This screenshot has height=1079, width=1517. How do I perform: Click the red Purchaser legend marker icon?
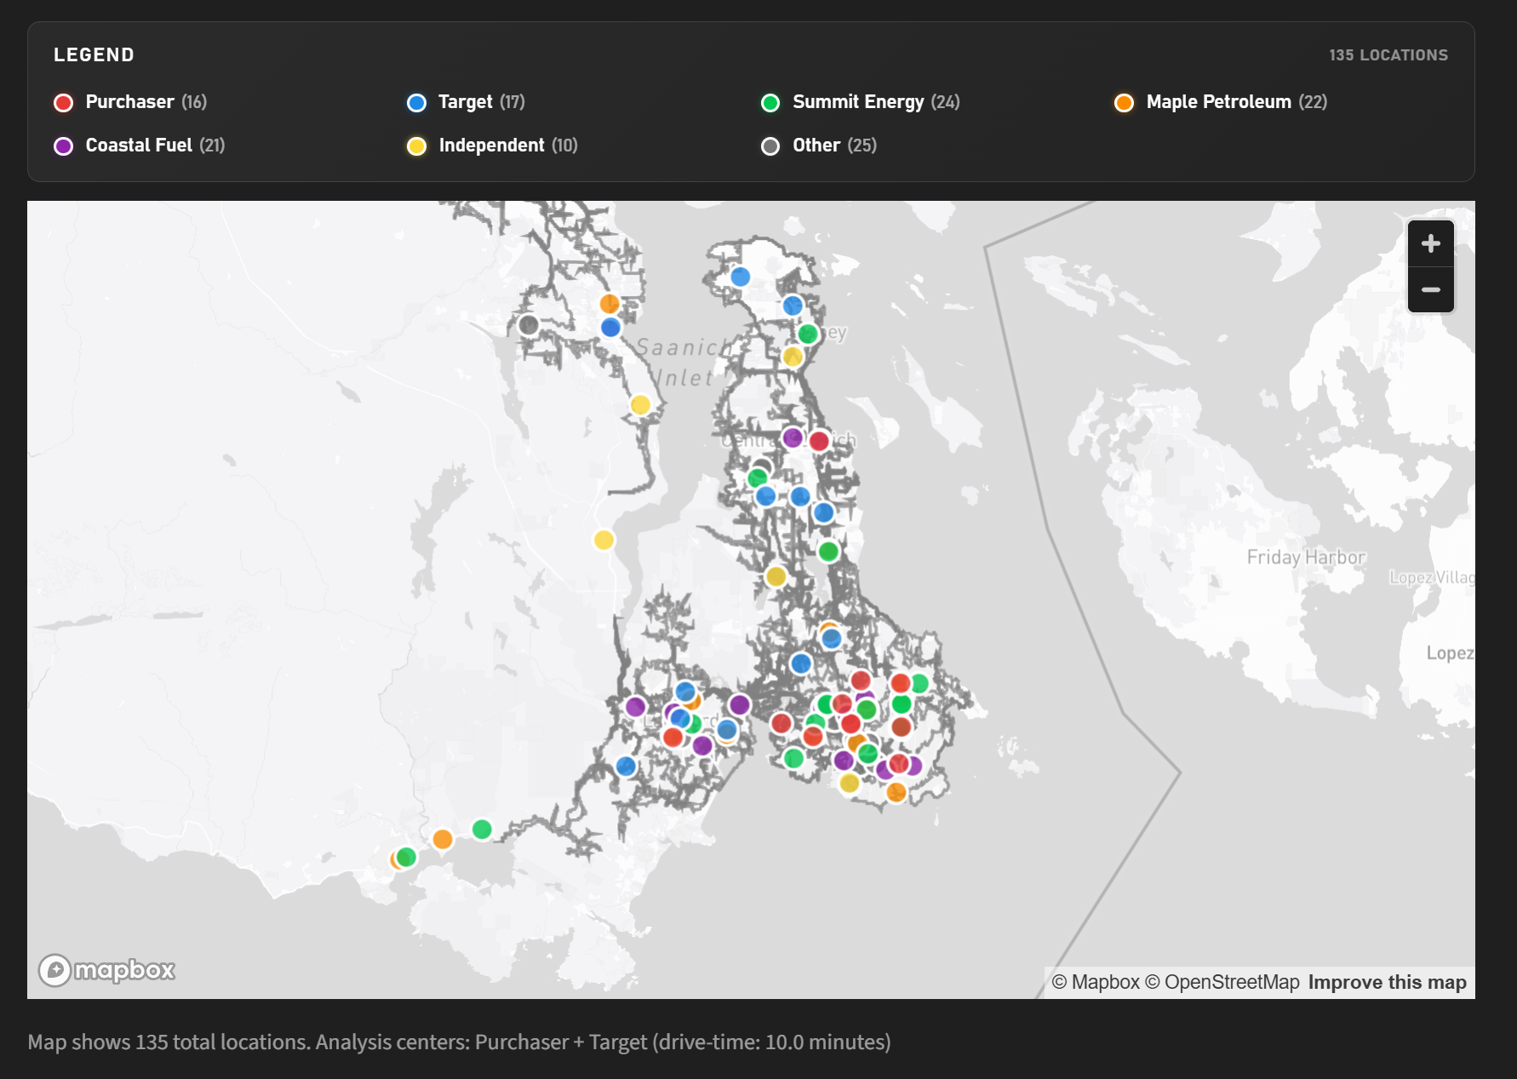coord(63,102)
